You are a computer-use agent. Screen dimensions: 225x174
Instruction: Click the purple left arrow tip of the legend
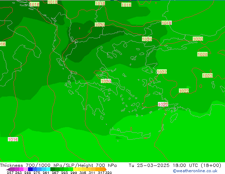8,169
